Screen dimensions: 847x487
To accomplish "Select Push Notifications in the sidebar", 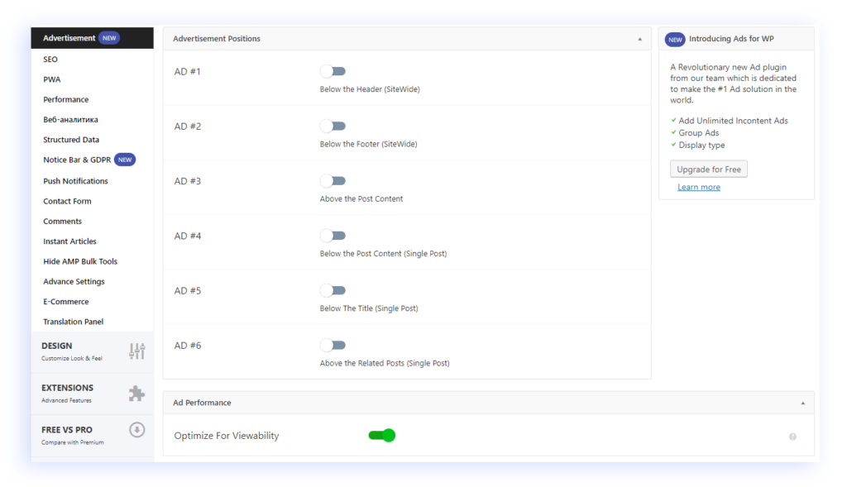I will pos(75,181).
